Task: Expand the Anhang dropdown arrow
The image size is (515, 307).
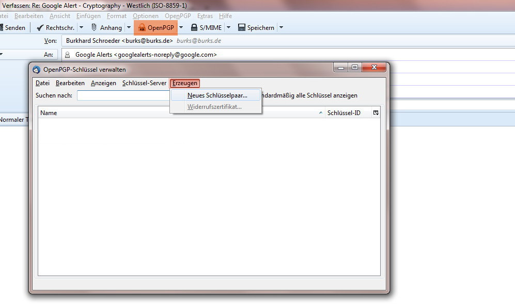Action: tap(129, 28)
